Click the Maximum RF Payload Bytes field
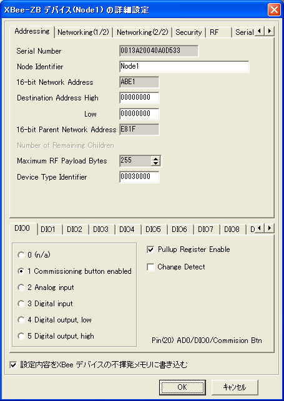Image resolution: width=284 pixels, height=401 pixels. [135, 161]
